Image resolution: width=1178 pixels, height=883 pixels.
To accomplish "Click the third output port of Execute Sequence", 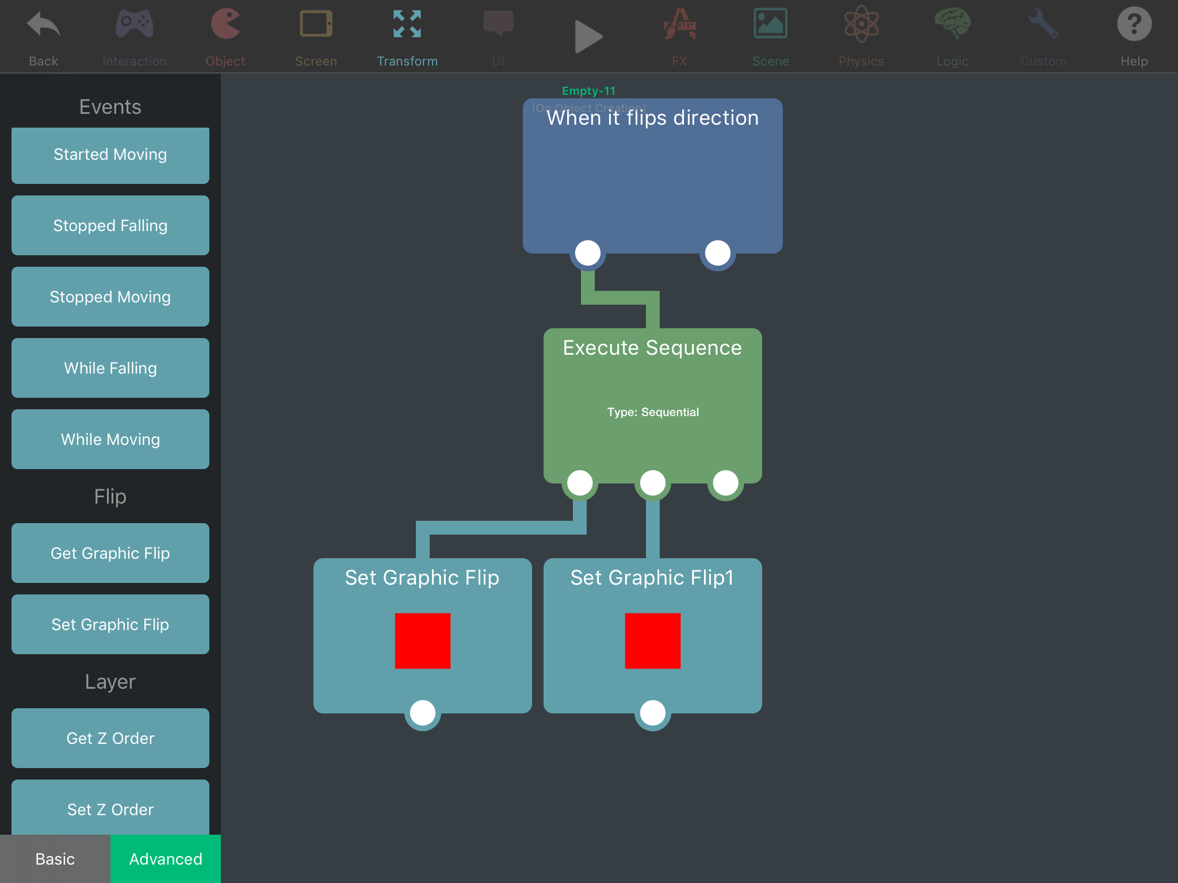I will pyautogui.click(x=725, y=483).
